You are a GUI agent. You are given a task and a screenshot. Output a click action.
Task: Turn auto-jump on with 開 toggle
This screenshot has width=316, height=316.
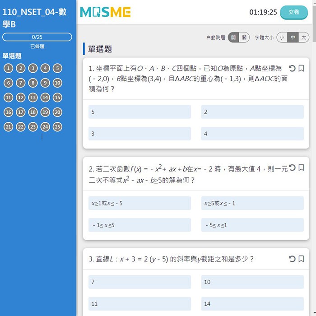click(x=233, y=38)
